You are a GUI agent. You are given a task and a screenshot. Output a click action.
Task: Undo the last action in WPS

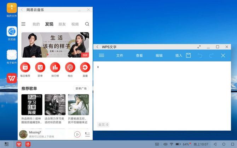(x=200, y=55)
